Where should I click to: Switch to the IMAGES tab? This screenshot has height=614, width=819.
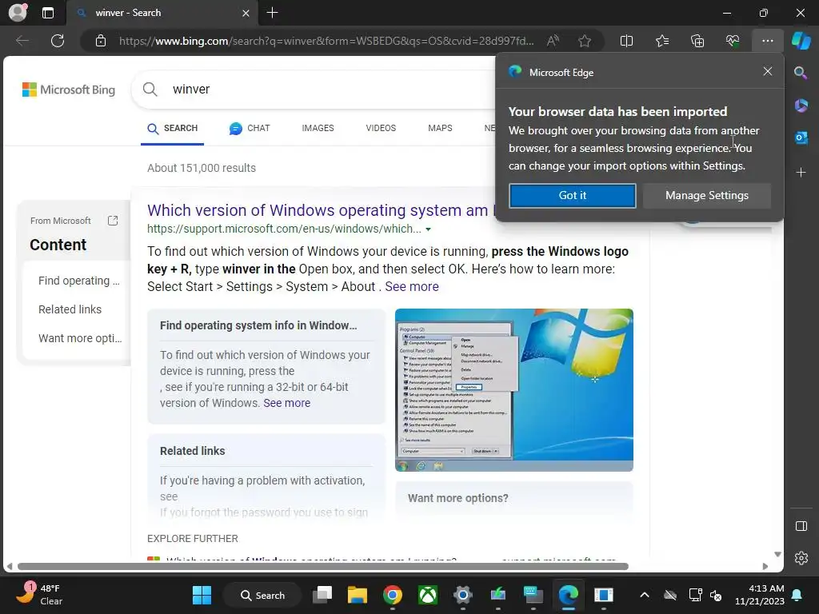318,129
